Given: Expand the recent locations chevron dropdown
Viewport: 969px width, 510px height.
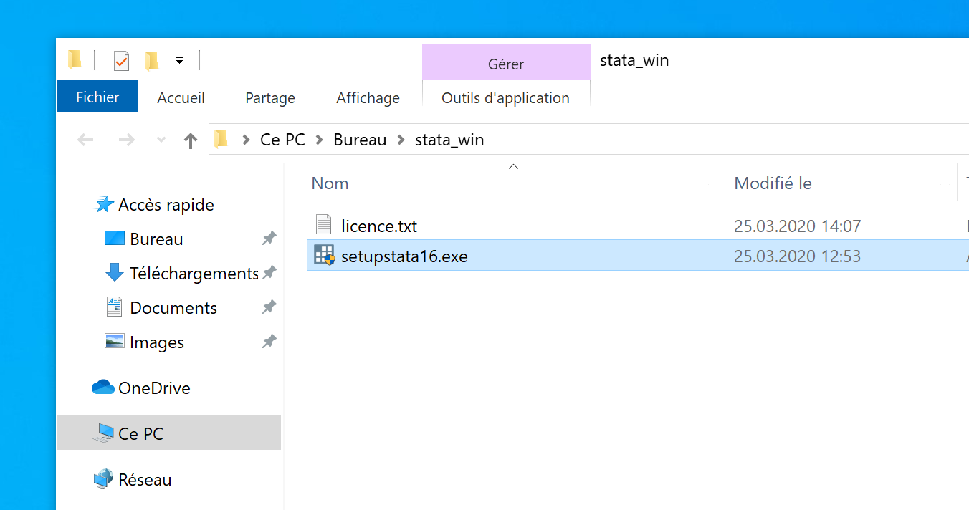Looking at the screenshot, I should pyautogui.click(x=161, y=140).
